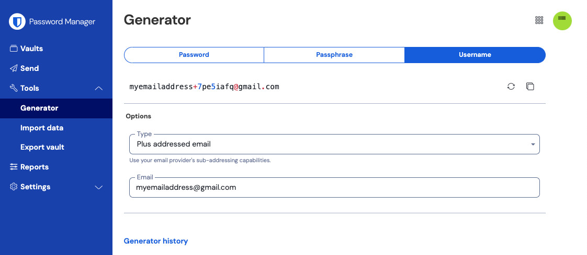587x255 pixels.
Task: Click the Tools wrench icon
Action: [14, 88]
